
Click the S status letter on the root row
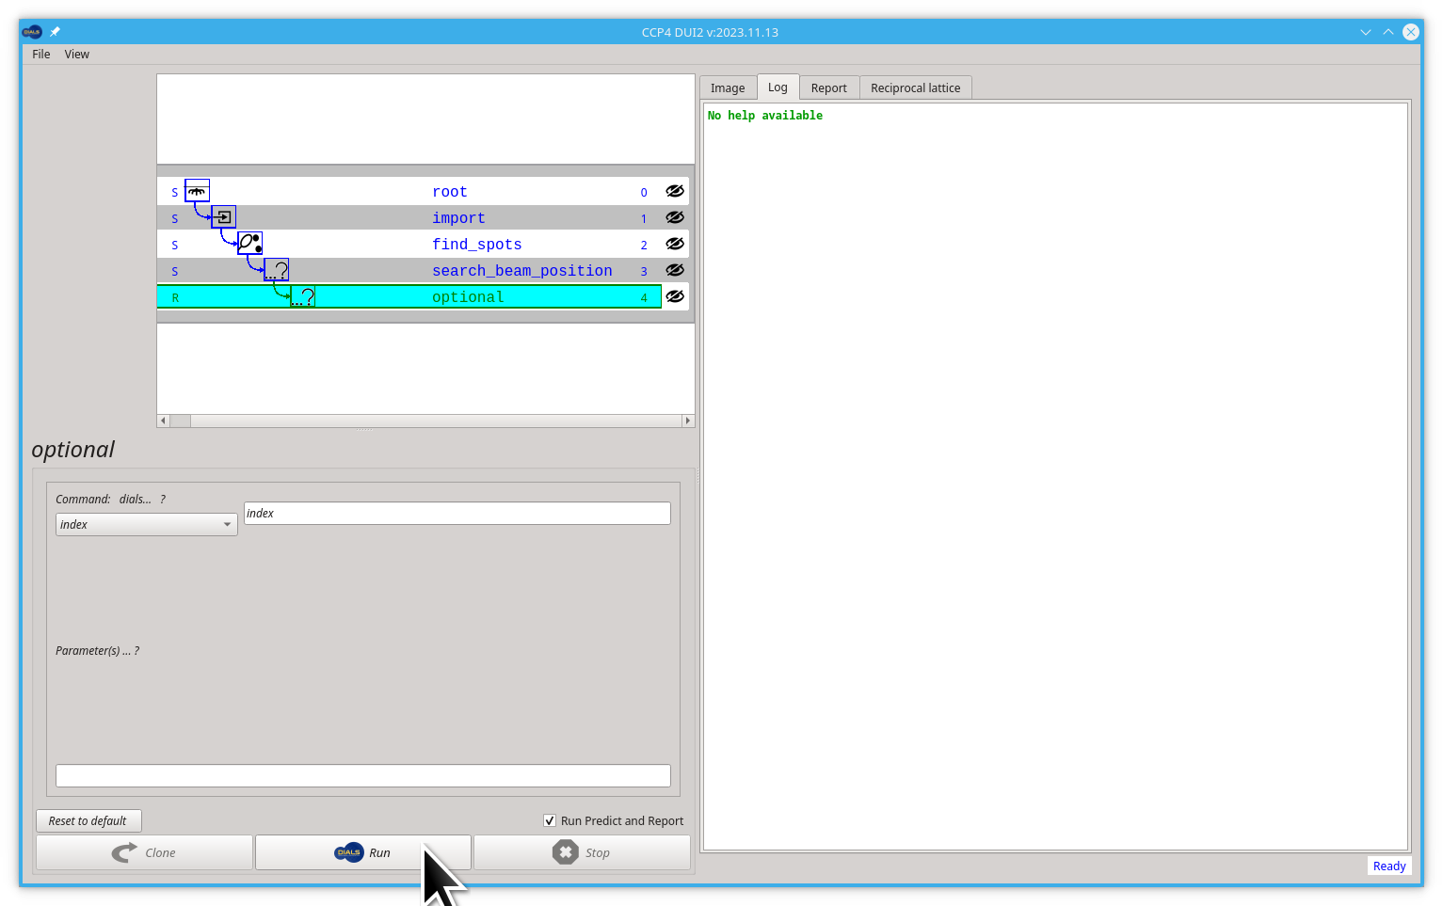coord(175,192)
